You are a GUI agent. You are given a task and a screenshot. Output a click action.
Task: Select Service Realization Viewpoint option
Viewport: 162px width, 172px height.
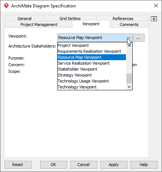92,63
